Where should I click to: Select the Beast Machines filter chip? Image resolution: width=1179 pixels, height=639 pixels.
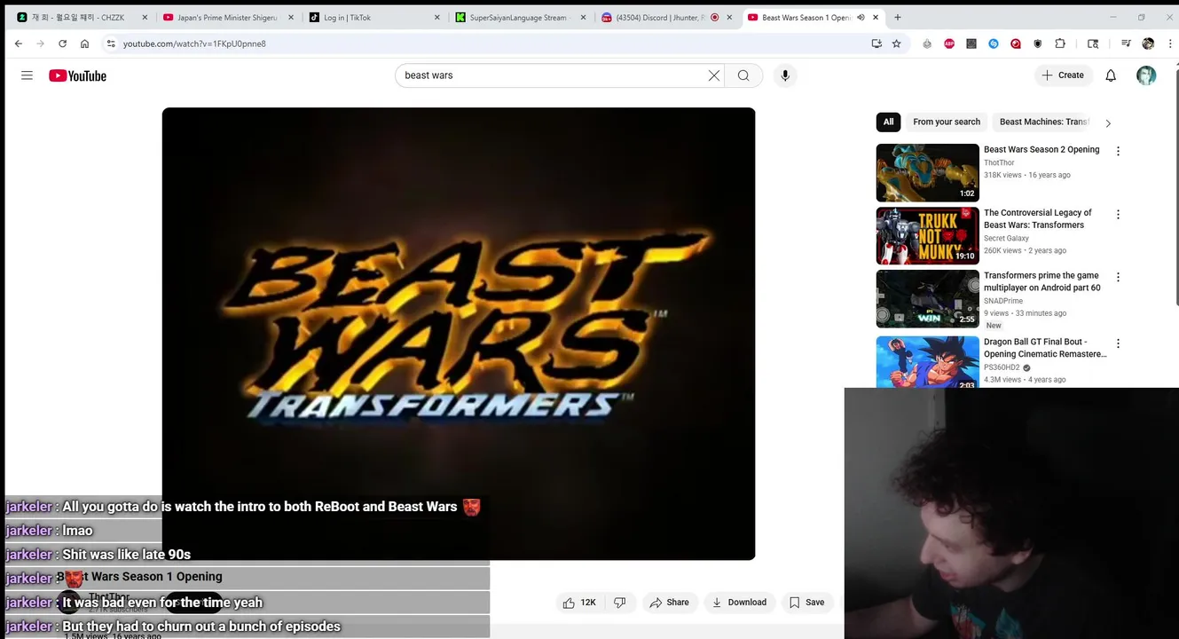pos(1044,122)
